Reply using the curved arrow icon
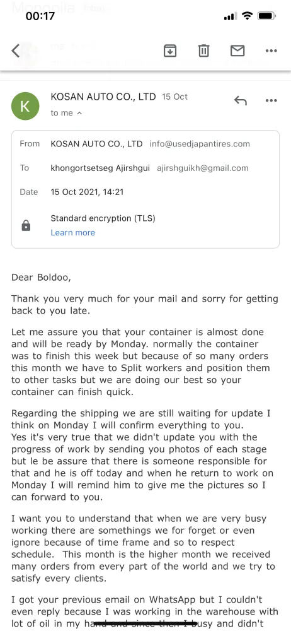This screenshot has width=291, height=631. click(x=241, y=100)
